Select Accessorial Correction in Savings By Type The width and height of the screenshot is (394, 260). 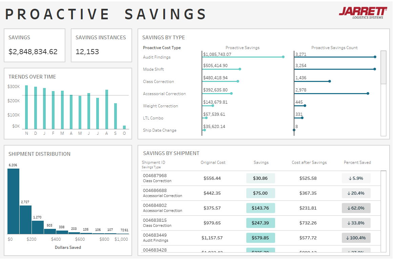coord(164,94)
